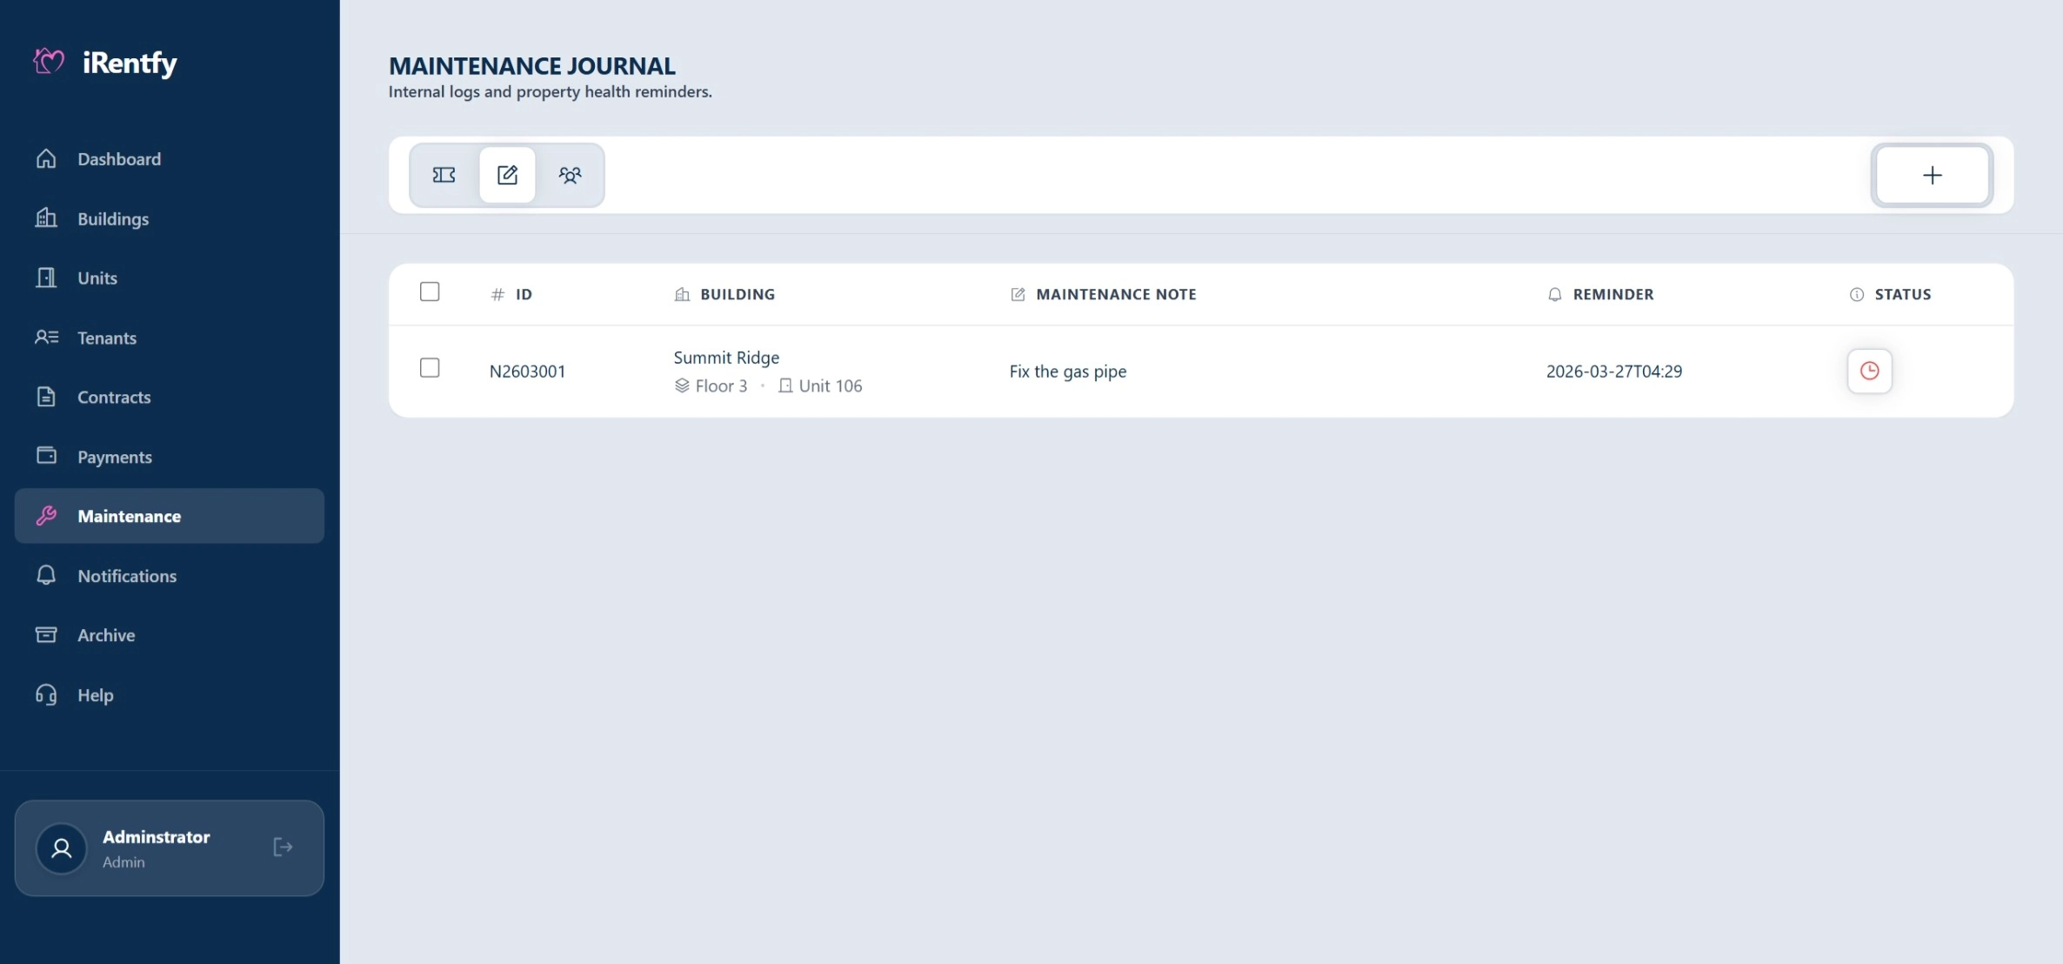The width and height of the screenshot is (2063, 964).
Task: Go to Payments
Action: (170, 457)
